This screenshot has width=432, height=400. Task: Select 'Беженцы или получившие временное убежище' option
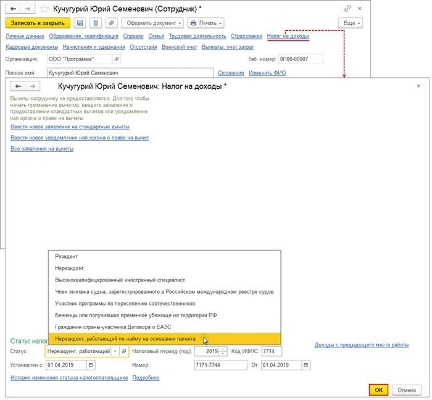tap(165, 315)
